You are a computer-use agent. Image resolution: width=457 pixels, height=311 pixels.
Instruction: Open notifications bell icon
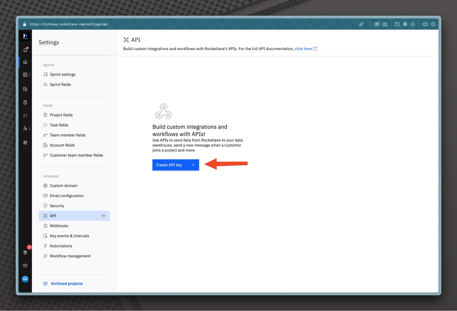pyautogui.click(x=25, y=50)
